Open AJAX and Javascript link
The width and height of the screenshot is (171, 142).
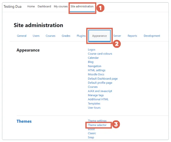click(x=100, y=91)
